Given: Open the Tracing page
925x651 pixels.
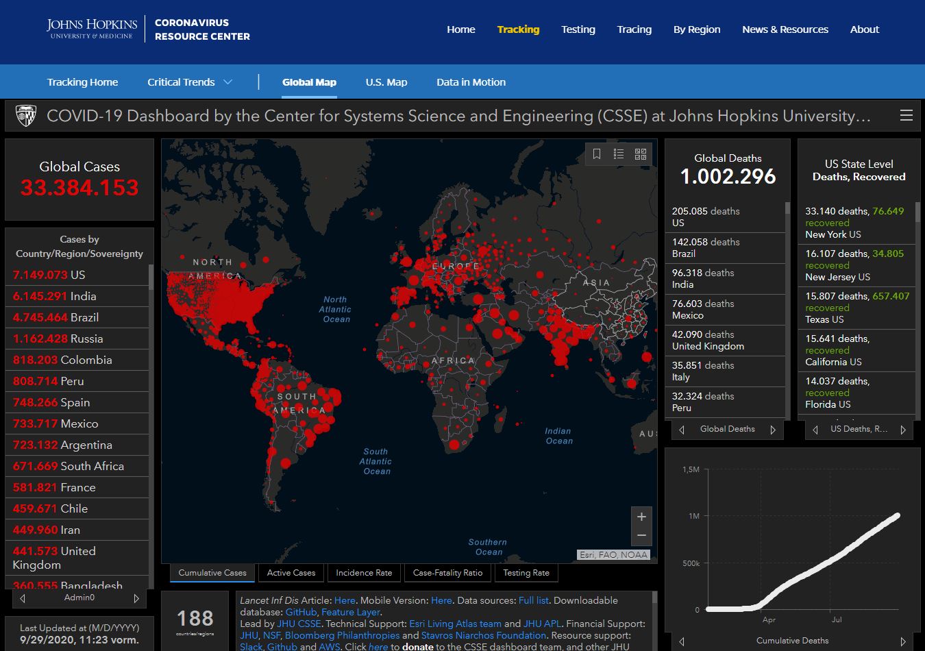Looking at the screenshot, I should pyautogui.click(x=634, y=29).
